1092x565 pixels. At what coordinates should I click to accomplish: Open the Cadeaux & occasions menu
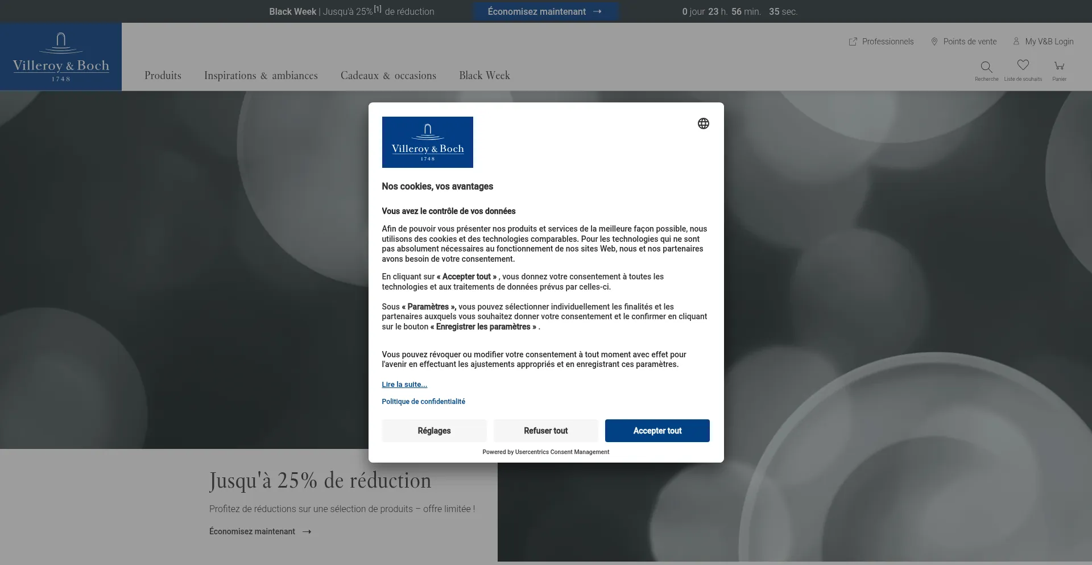(388, 76)
